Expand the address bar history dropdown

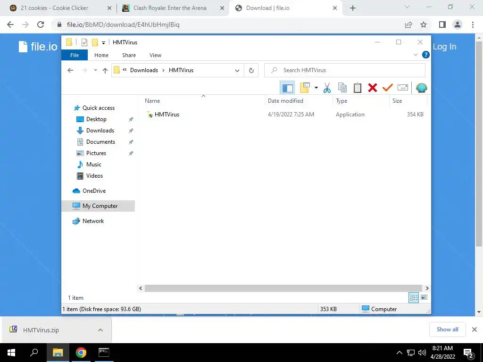click(x=237, y=71)
